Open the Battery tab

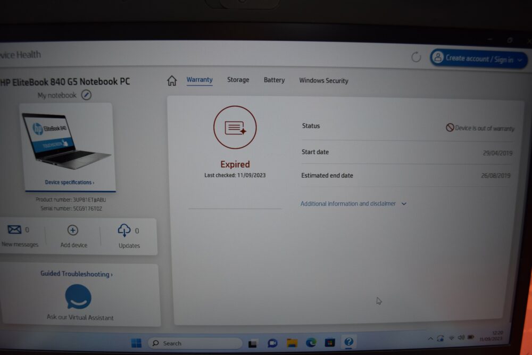click(x=274, y=80)
